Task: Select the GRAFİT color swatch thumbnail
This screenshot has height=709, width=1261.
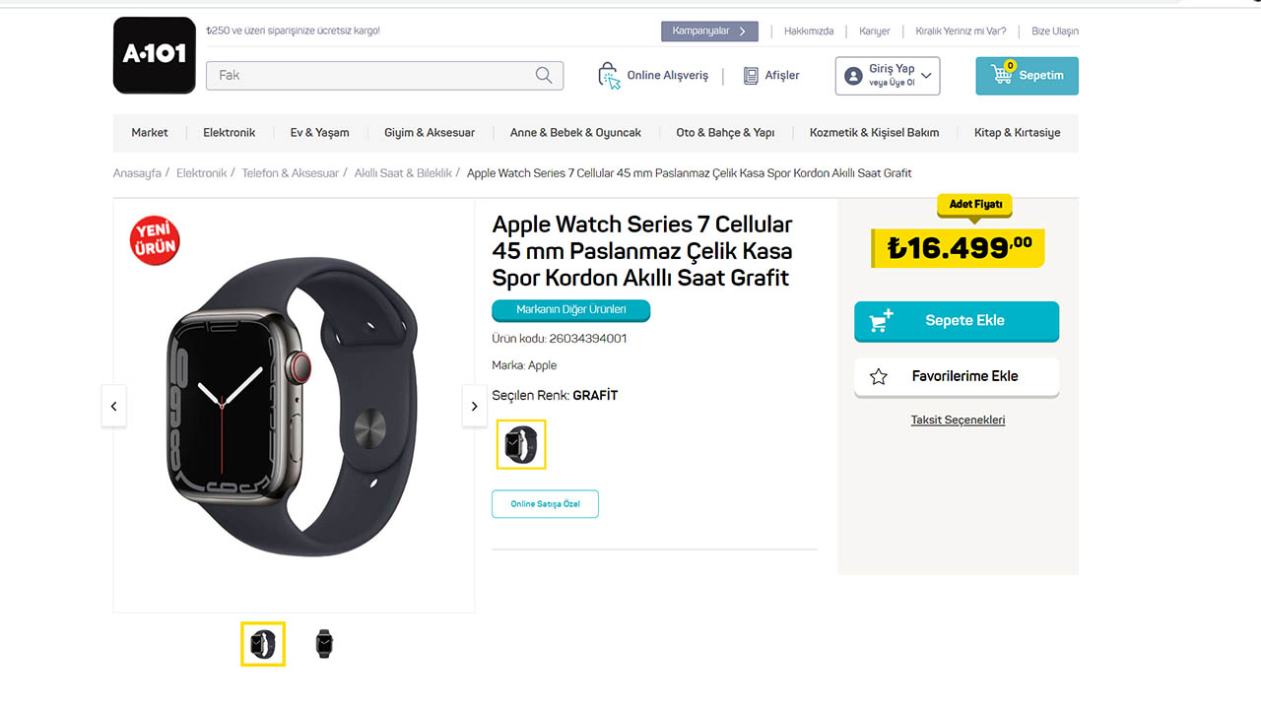Action: pos(520,444)
